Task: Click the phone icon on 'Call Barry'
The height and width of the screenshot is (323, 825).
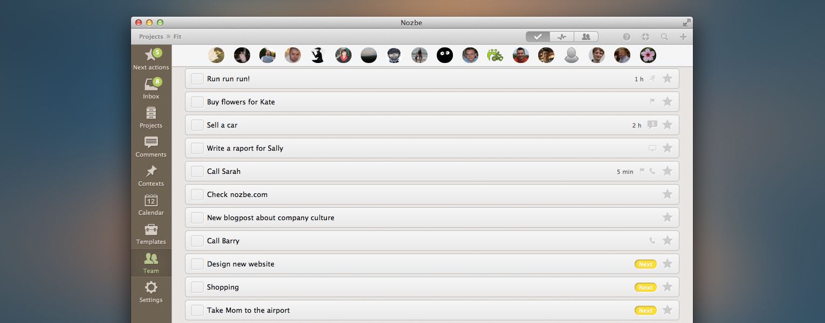Action: coord(652,241)
